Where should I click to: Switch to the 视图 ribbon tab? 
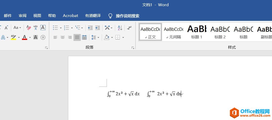tap(37, 16)
